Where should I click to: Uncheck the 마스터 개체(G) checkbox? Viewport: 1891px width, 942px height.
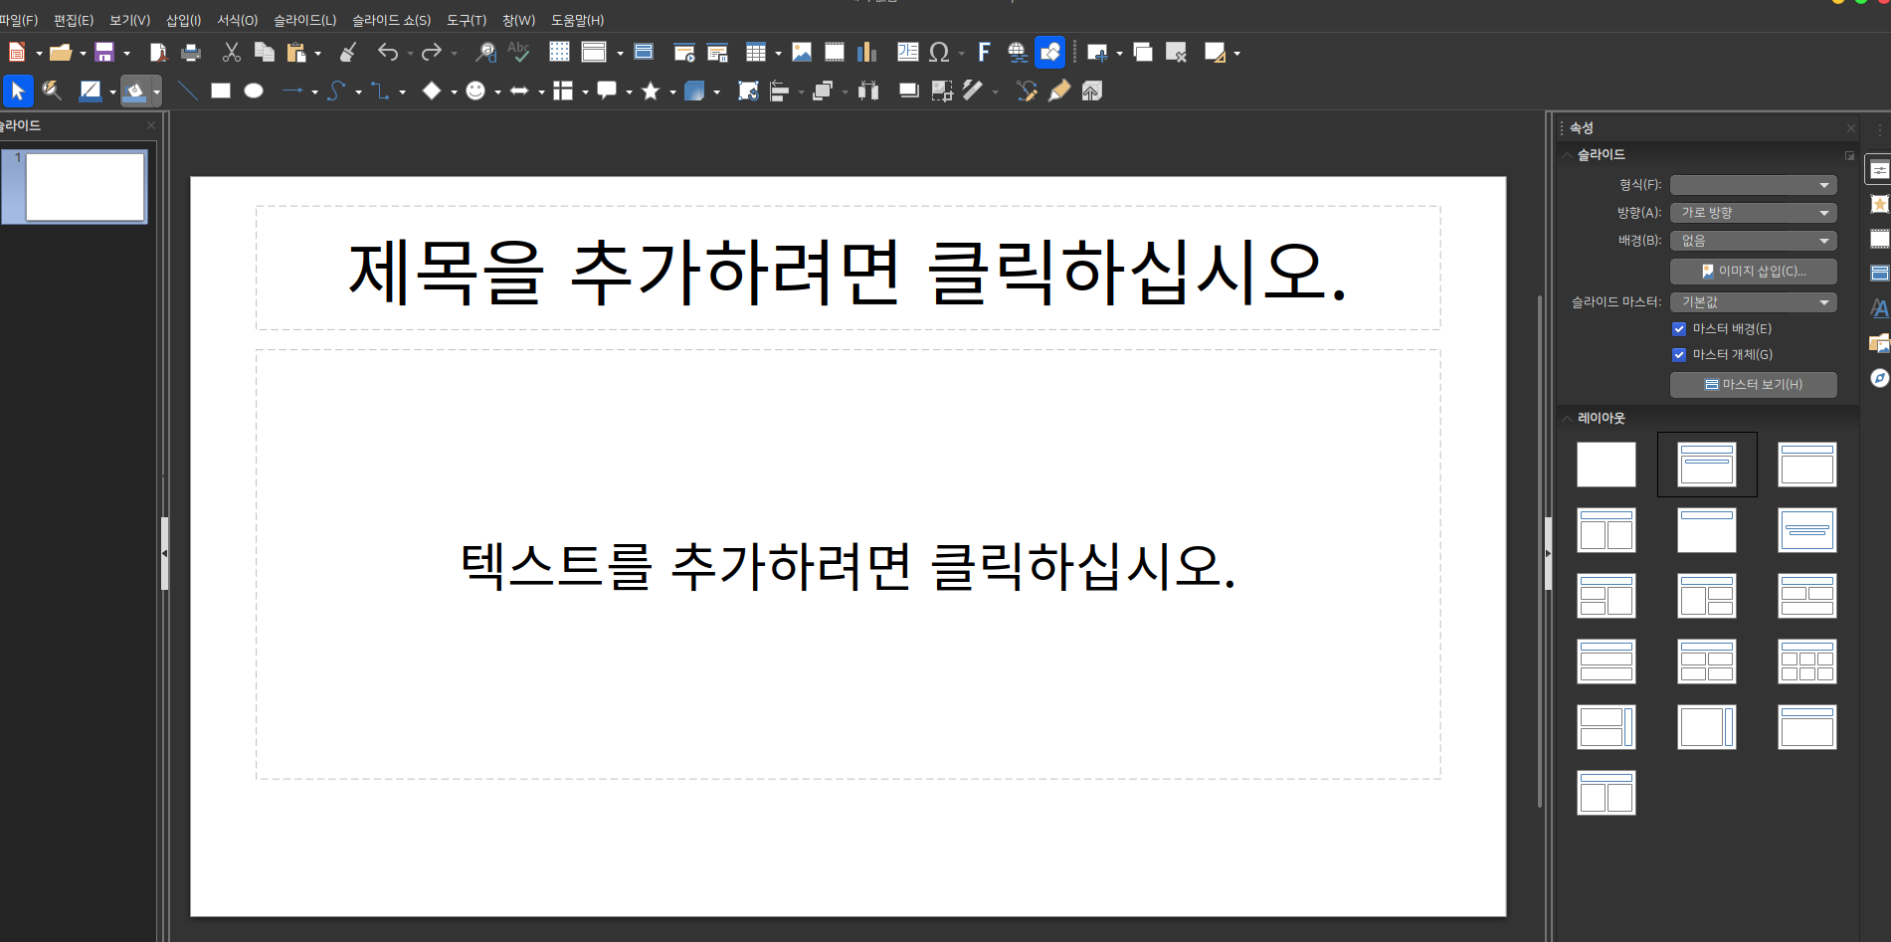tap(1679, 355)
